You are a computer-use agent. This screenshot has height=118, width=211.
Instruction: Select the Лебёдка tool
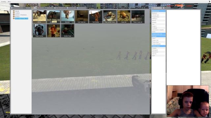click(x=159, y=19)
